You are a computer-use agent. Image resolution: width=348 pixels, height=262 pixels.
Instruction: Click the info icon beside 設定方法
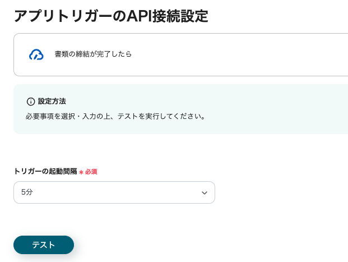(31, 102)
